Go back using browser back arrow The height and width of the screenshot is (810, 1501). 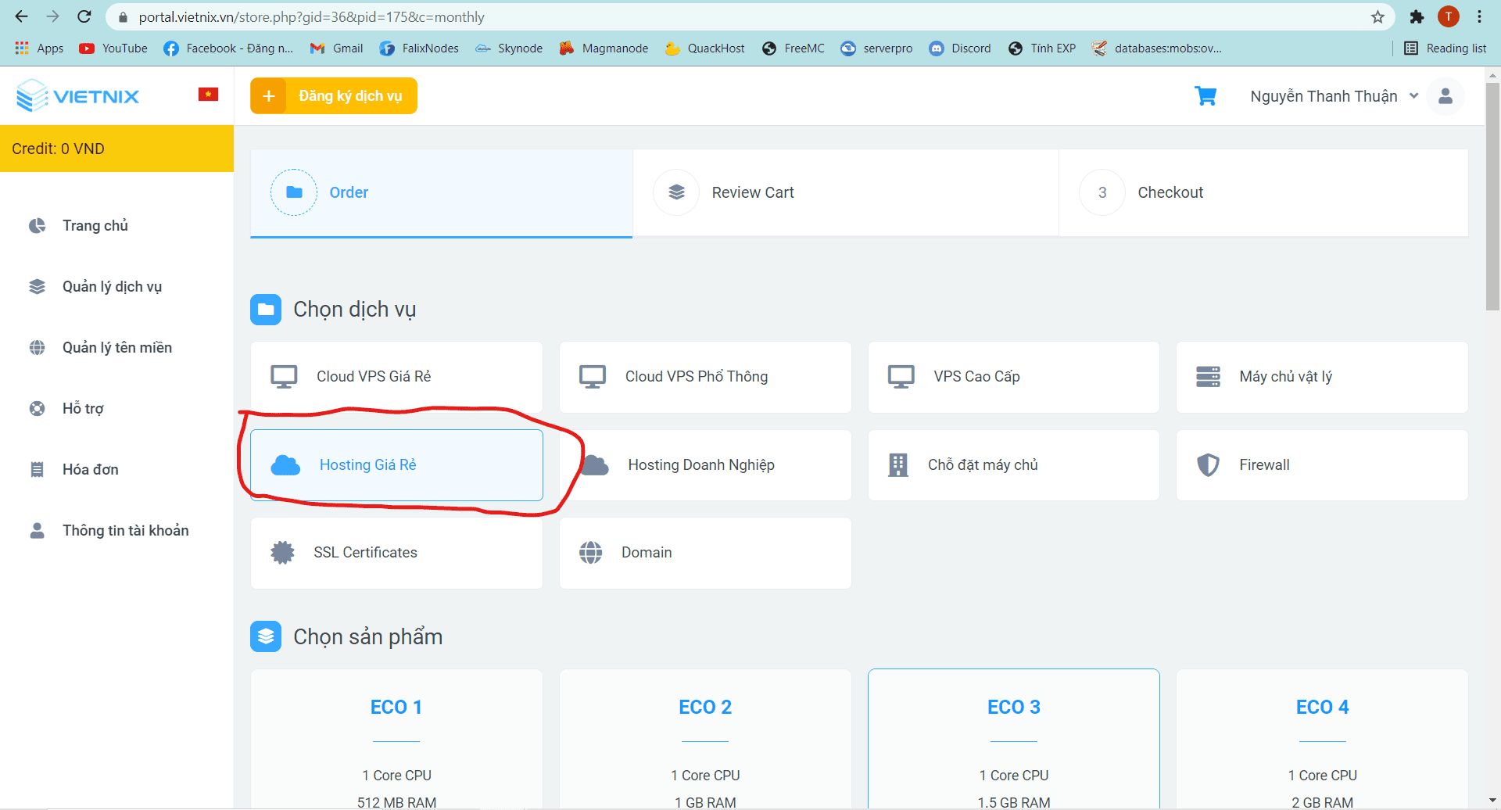coord(21,16)
